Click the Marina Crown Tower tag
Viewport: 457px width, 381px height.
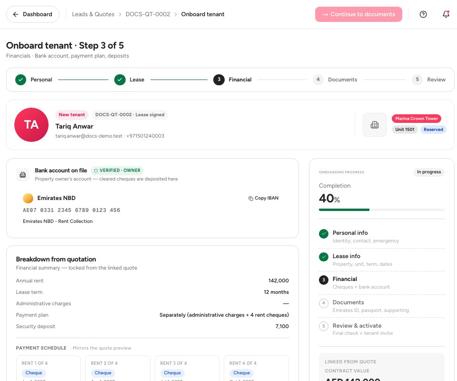(417, 119)
